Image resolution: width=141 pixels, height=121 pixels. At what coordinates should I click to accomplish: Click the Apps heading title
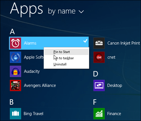coord(26,9)
